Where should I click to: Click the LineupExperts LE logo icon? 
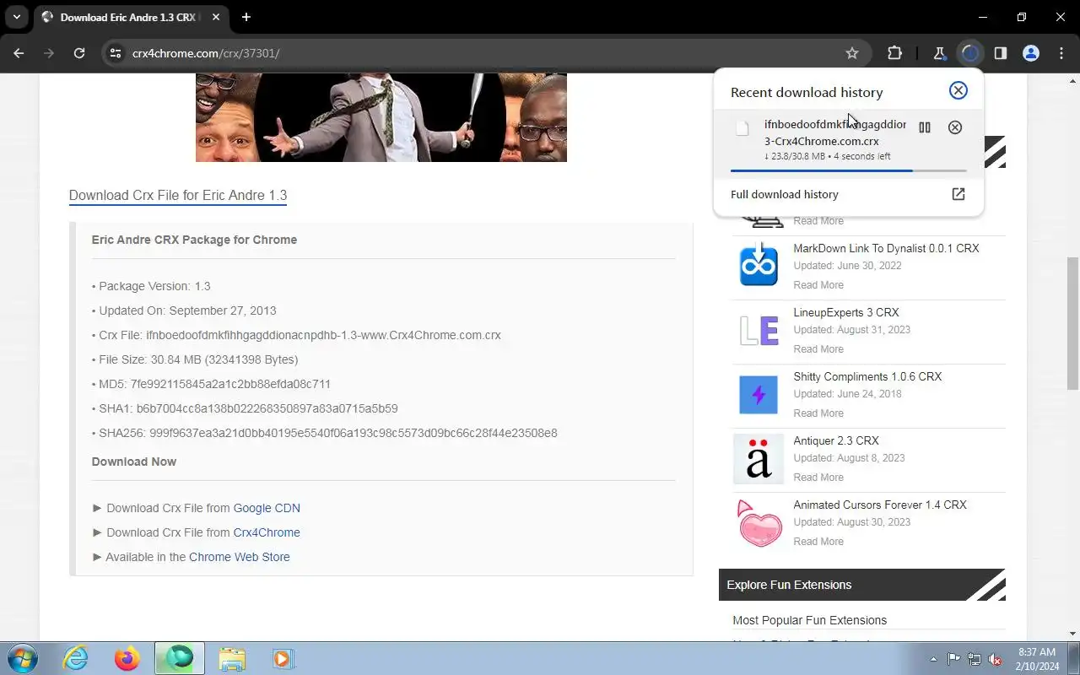(x=759, y=330)
